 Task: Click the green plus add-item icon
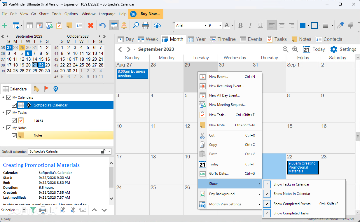[4, 25]
